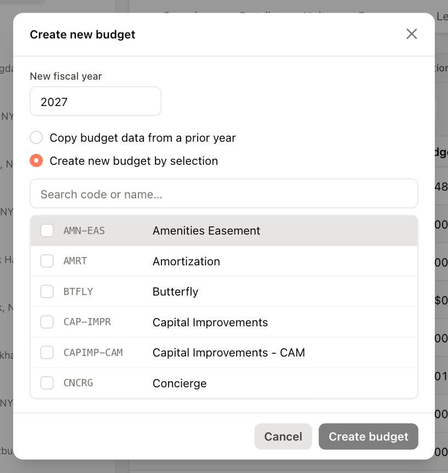Viewport: 448px width, 473px height.
Task: Click the Capital Improvements row name
Action: pos(210,322)
